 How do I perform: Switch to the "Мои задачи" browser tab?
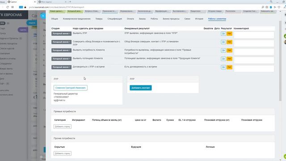52,2
